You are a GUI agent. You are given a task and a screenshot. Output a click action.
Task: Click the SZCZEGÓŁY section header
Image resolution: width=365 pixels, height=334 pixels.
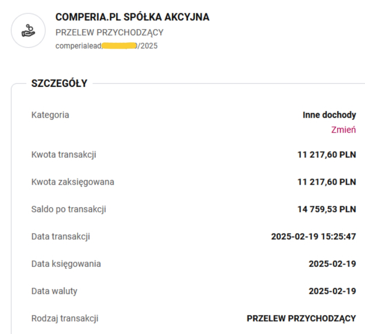pos(60,83)
